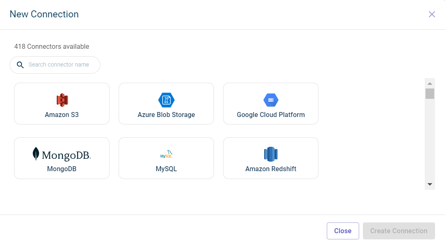Screen dimensions: 445x246
Task: Click the magnifying glass search icon
Action: [20, 65]
